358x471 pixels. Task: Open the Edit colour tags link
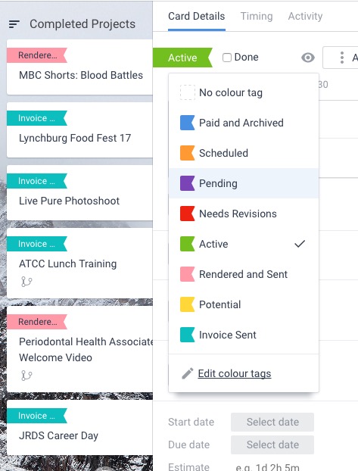pyautogui.click(x=235, y=373)
